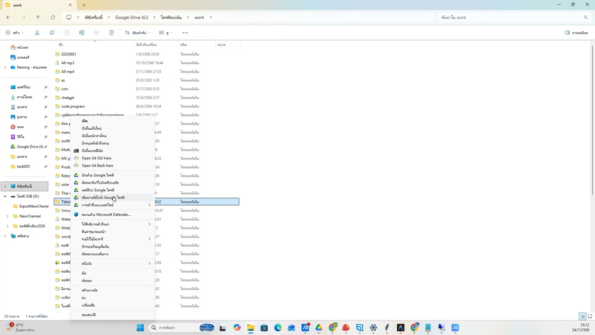Image resolution: width=595 pixels, height=335 pixels.
Task: Select Open Git Bash here
Action: (97, 166)
